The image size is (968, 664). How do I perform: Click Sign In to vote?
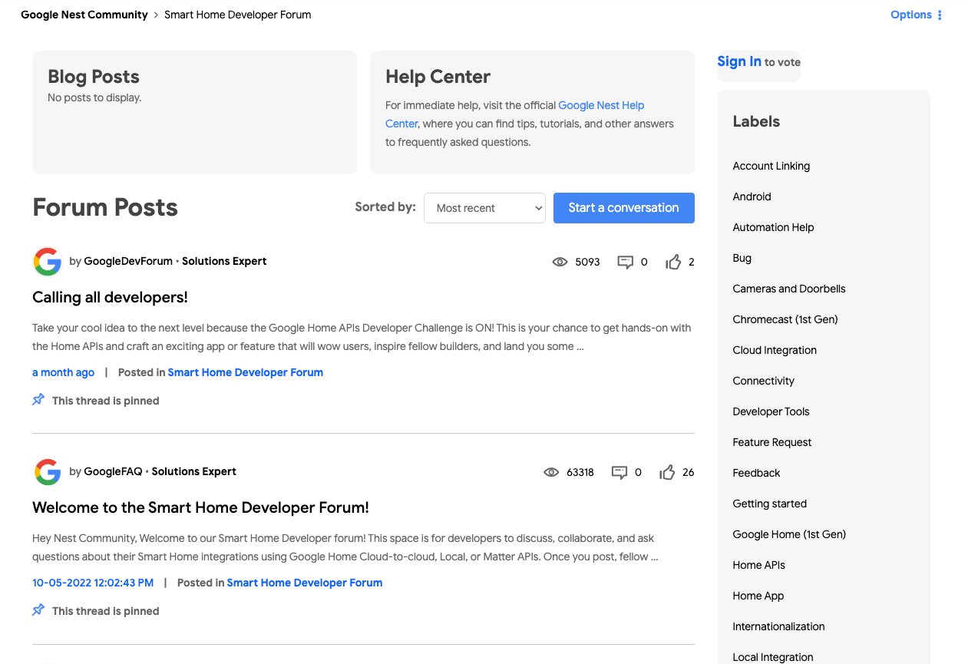point(739,62)
